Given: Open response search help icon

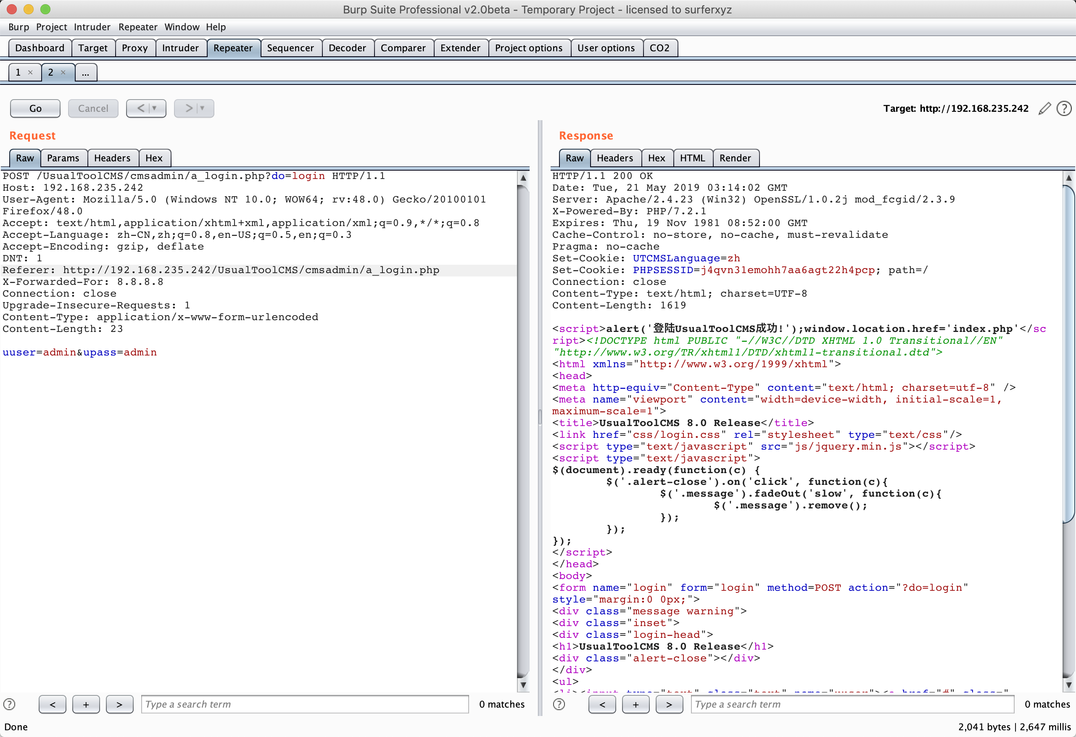Looking at the screenshot, I should pyautogui.click(x=559, y=704).
